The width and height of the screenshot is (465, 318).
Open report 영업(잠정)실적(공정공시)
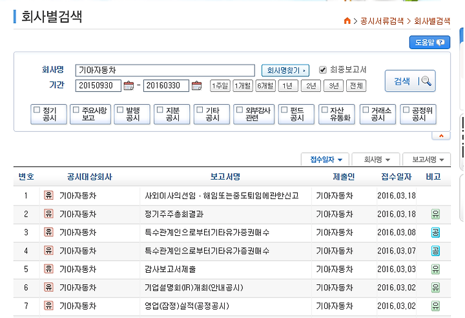click(x=187, y=306)
